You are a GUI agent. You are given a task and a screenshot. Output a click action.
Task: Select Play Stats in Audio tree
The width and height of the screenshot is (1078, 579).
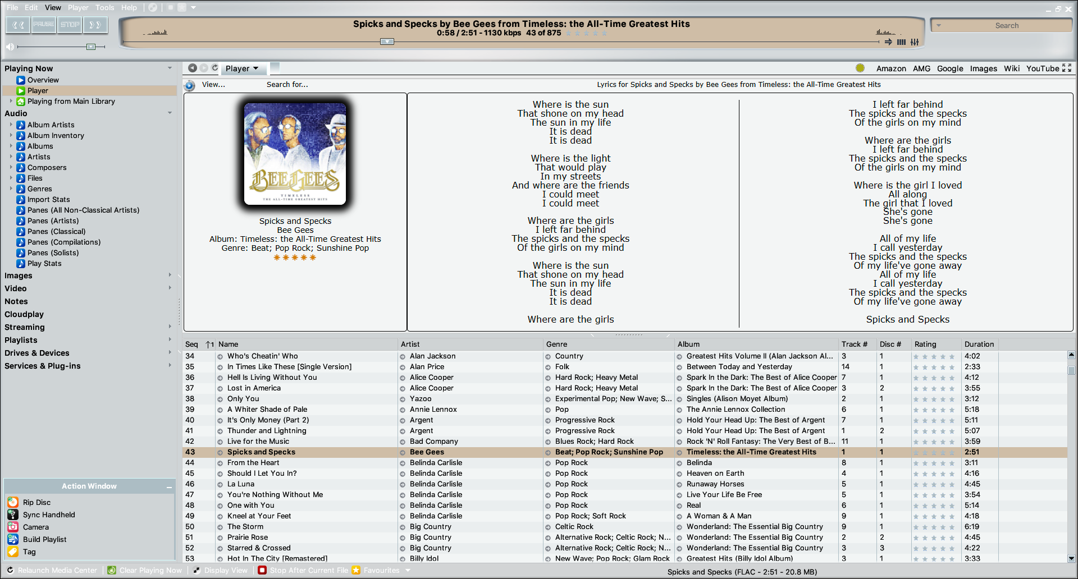pos(44,264)
